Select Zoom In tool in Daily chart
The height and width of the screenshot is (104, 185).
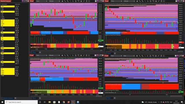(x=143, y=56)
